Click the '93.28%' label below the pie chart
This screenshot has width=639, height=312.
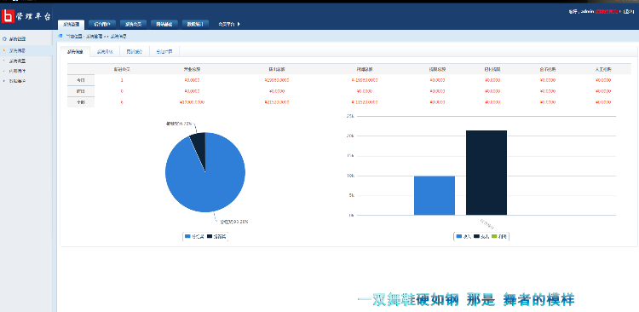pyautogui.click(x=234, y=222)
